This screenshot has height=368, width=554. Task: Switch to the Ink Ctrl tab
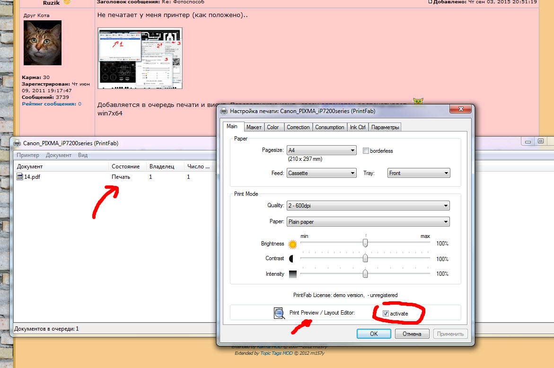(358, 127)
